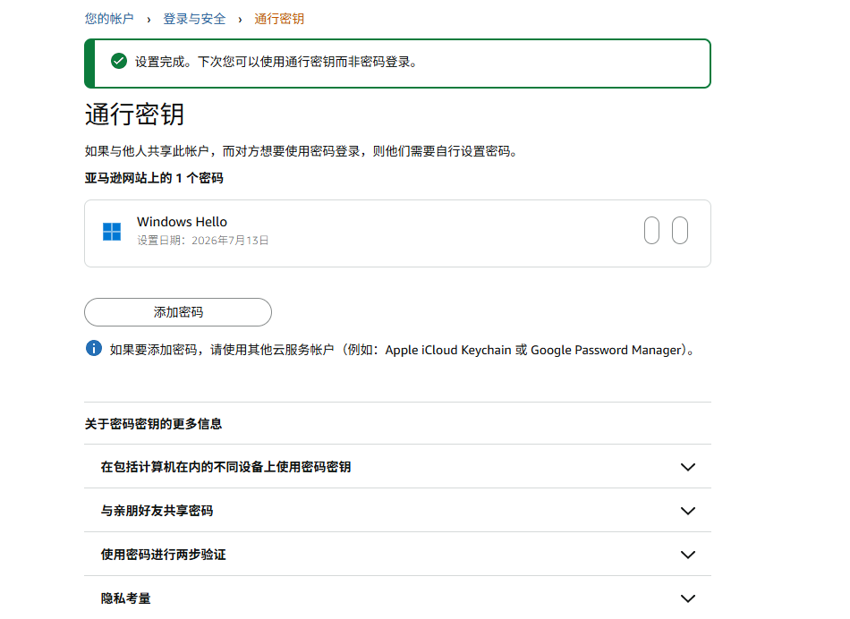Open the 登录与安全 breadcrumb link

tap(194, 19)
